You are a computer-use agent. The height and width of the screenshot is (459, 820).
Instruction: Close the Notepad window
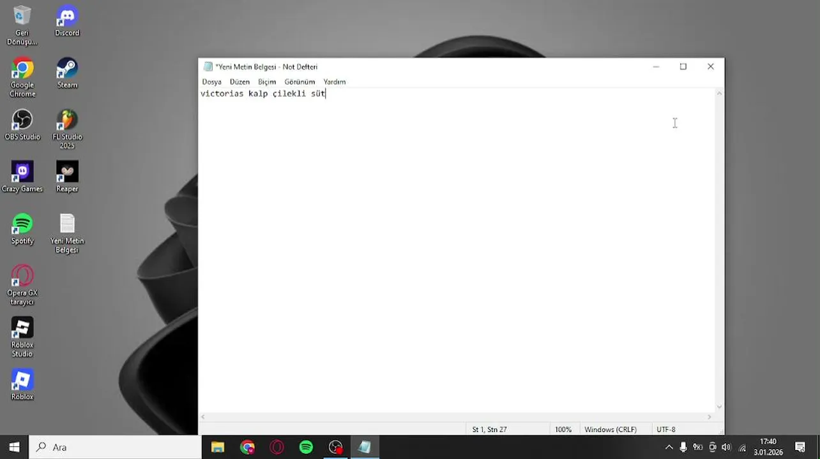711,66
